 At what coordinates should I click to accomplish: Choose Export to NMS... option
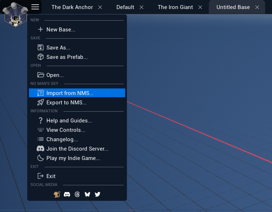66,103
